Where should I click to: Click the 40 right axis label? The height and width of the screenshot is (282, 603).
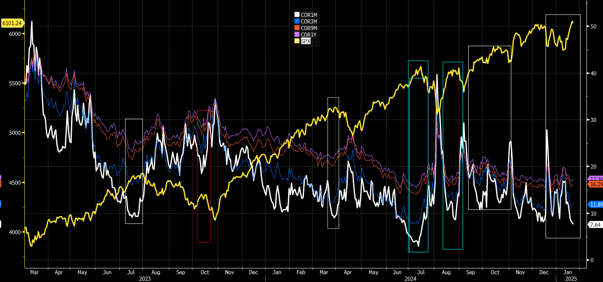pos(593,73)
